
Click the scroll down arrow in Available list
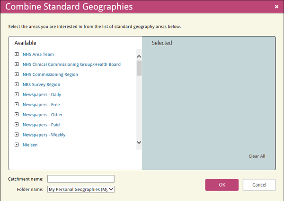(x=139, y=142)
